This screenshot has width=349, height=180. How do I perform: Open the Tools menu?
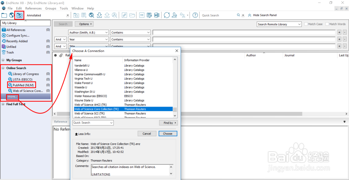[x=64, y=8]
